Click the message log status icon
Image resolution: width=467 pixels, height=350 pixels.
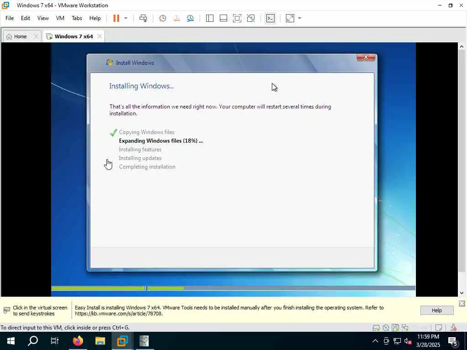click(x=438, y=328)
